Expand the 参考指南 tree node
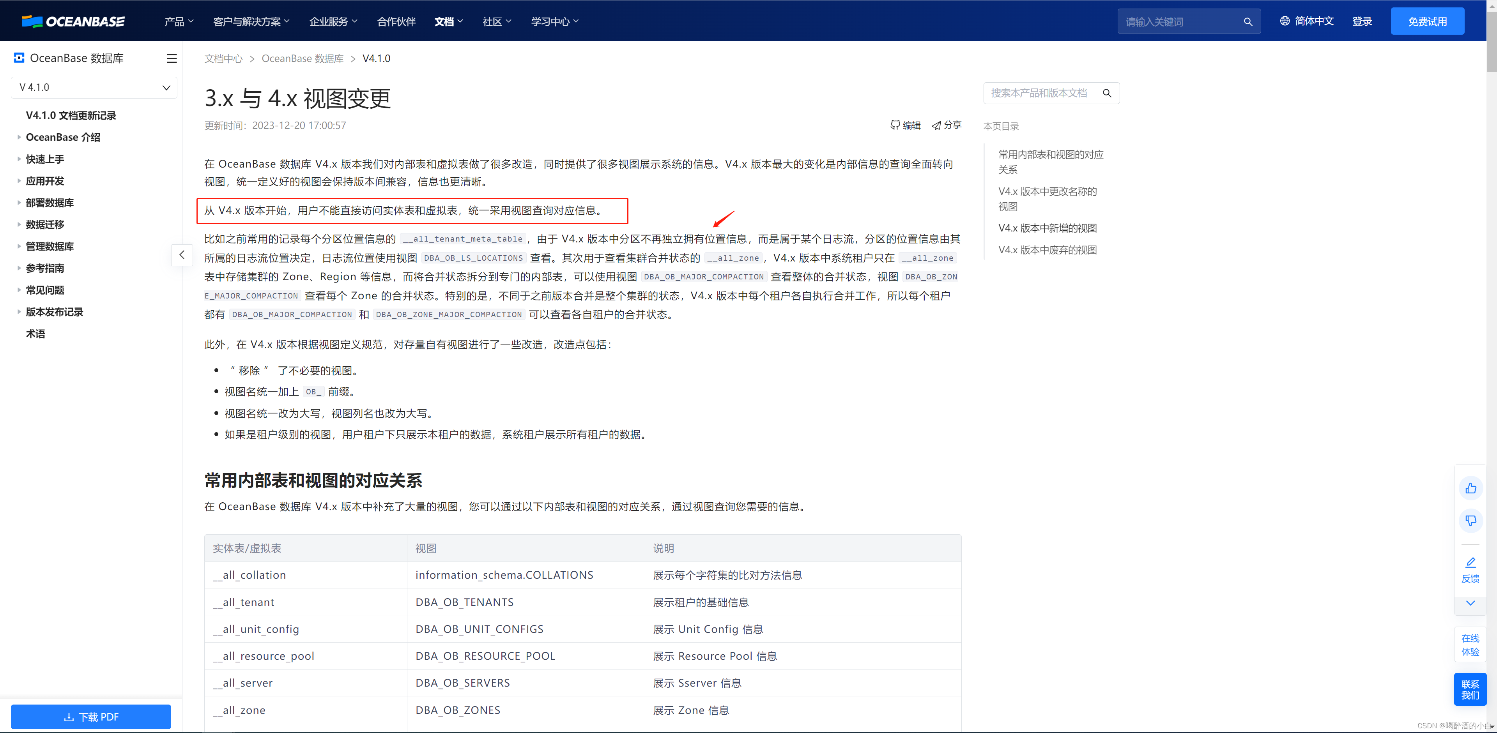 tap(19, 268)
